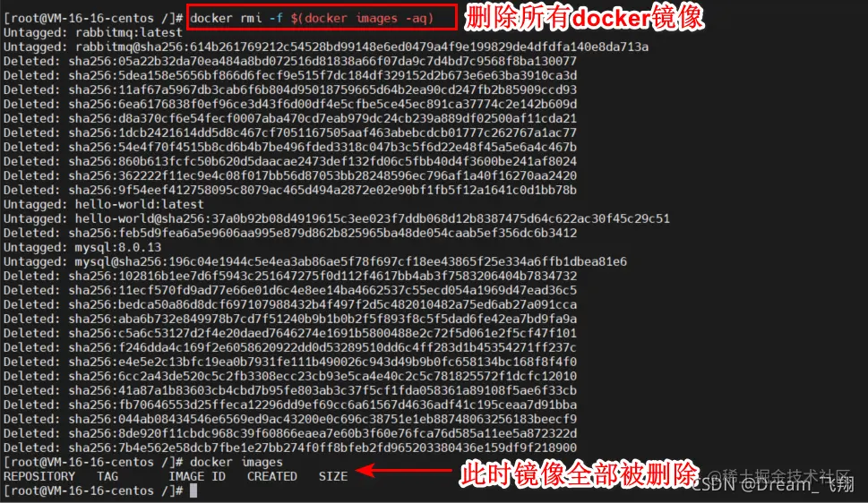
Task: Click the IMAGE ID column header
Action: (x=197, y=476)
